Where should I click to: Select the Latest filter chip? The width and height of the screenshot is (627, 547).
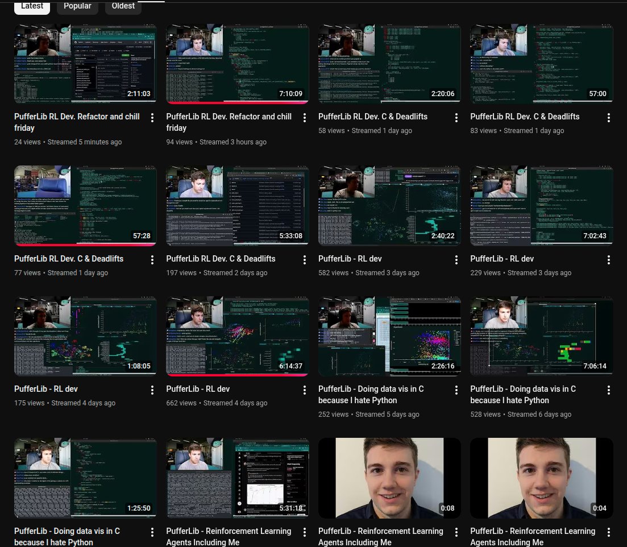(32, 6)
